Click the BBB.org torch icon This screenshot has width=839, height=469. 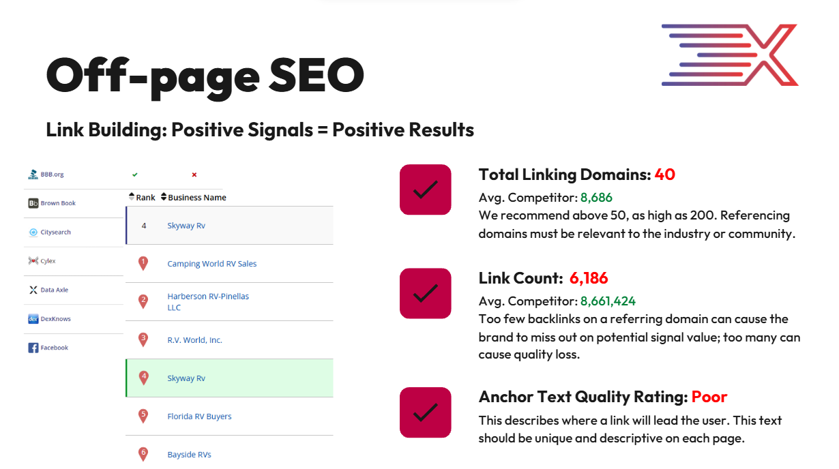click(33, 175)
